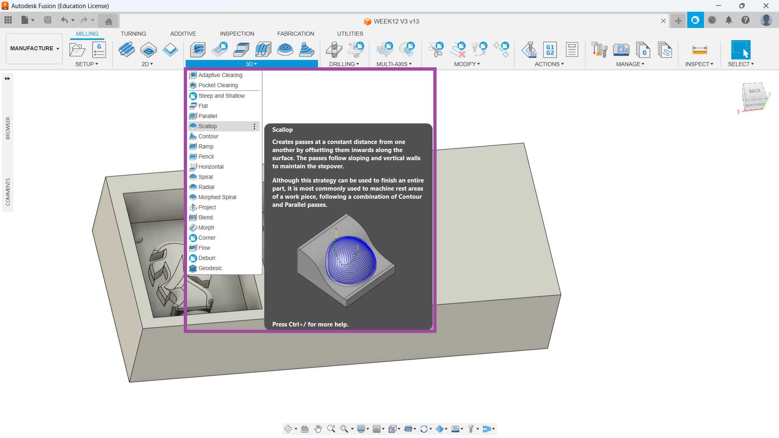Click the Measure tool in the Inspect group

[x=699, y=49]
